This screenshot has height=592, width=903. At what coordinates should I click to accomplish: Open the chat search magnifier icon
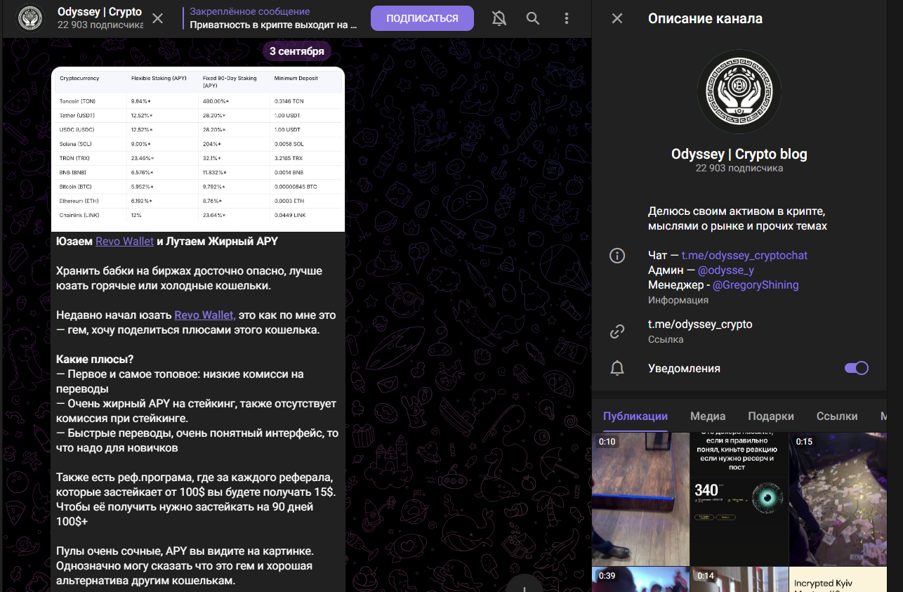point(533,18)
